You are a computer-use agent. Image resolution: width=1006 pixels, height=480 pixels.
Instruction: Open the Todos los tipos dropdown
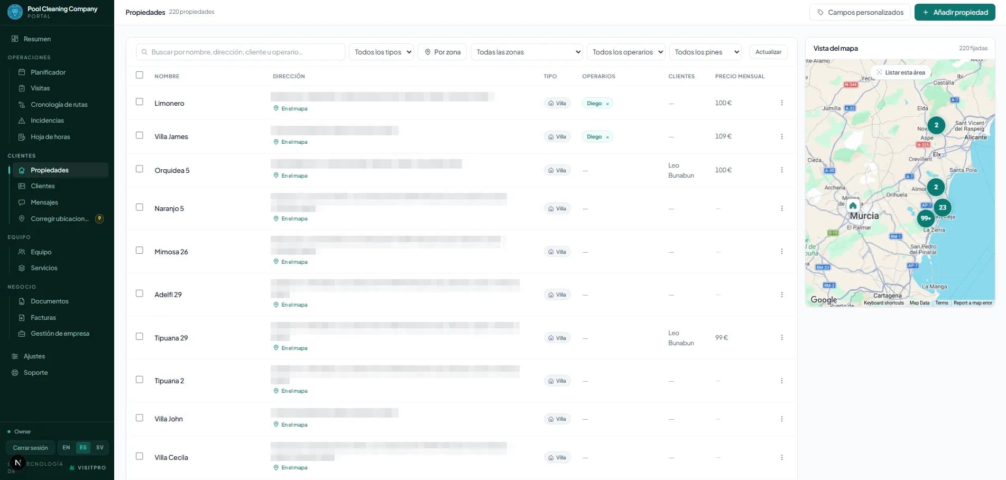pos(381,52)
